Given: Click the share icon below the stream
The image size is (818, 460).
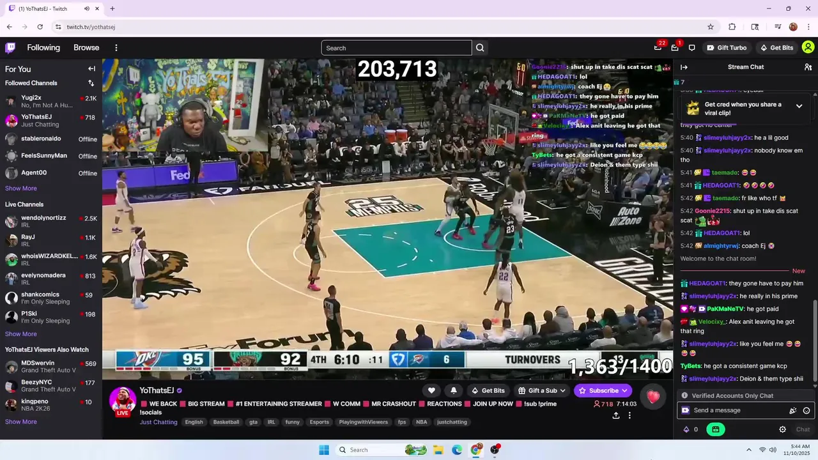Looking at the screenshot, I should [616, 415].
